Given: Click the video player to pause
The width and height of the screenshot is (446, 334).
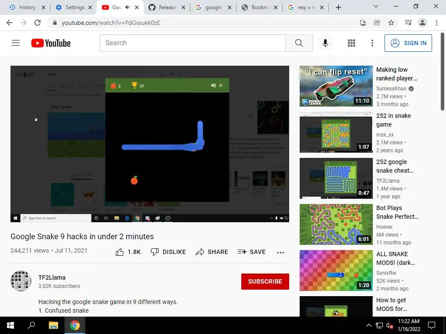Looking at the screenshot, I should tap(150, 144).
